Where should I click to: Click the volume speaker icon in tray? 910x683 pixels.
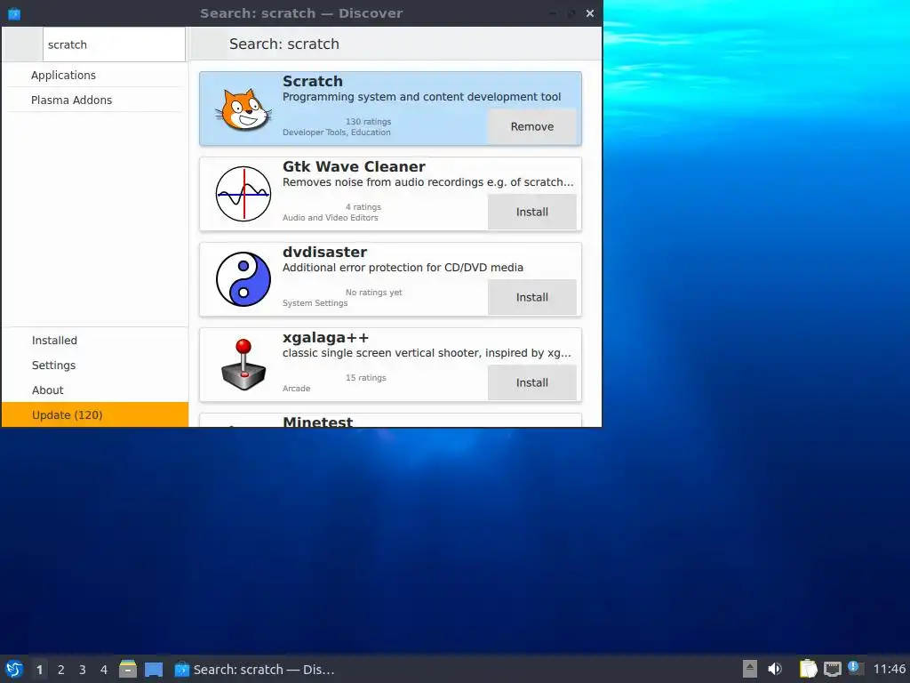(x=775, y=669)
